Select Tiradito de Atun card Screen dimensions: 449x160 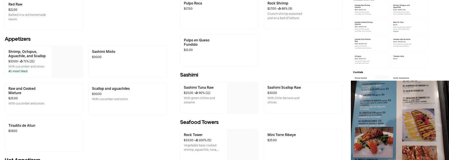click(x=44, y=136)
